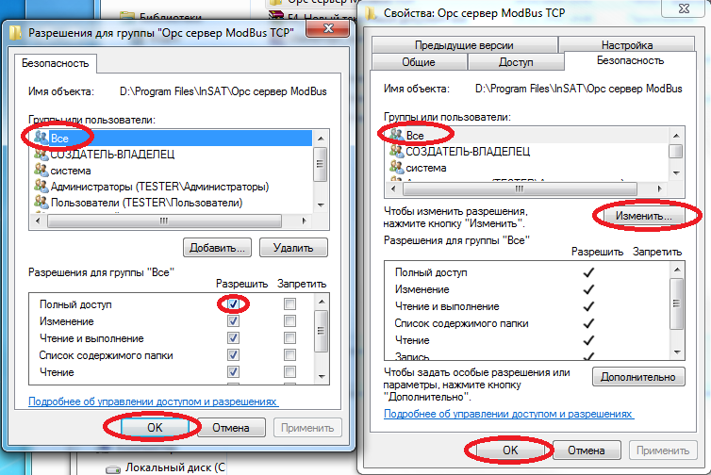Confirm Properties window with OK
Image resolution: width=711 pixels, height=475 pixels.
click(x=510, y=450)
